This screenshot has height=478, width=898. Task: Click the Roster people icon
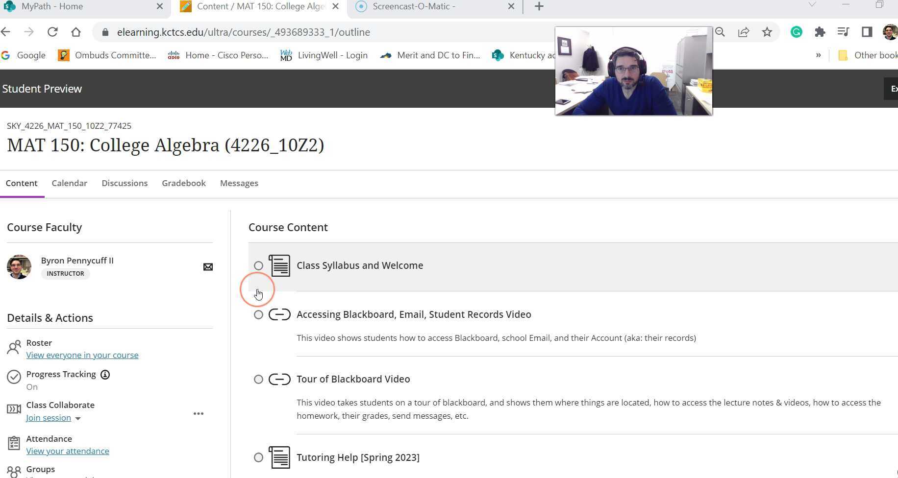pyautogui.click(x=14, y=348)
